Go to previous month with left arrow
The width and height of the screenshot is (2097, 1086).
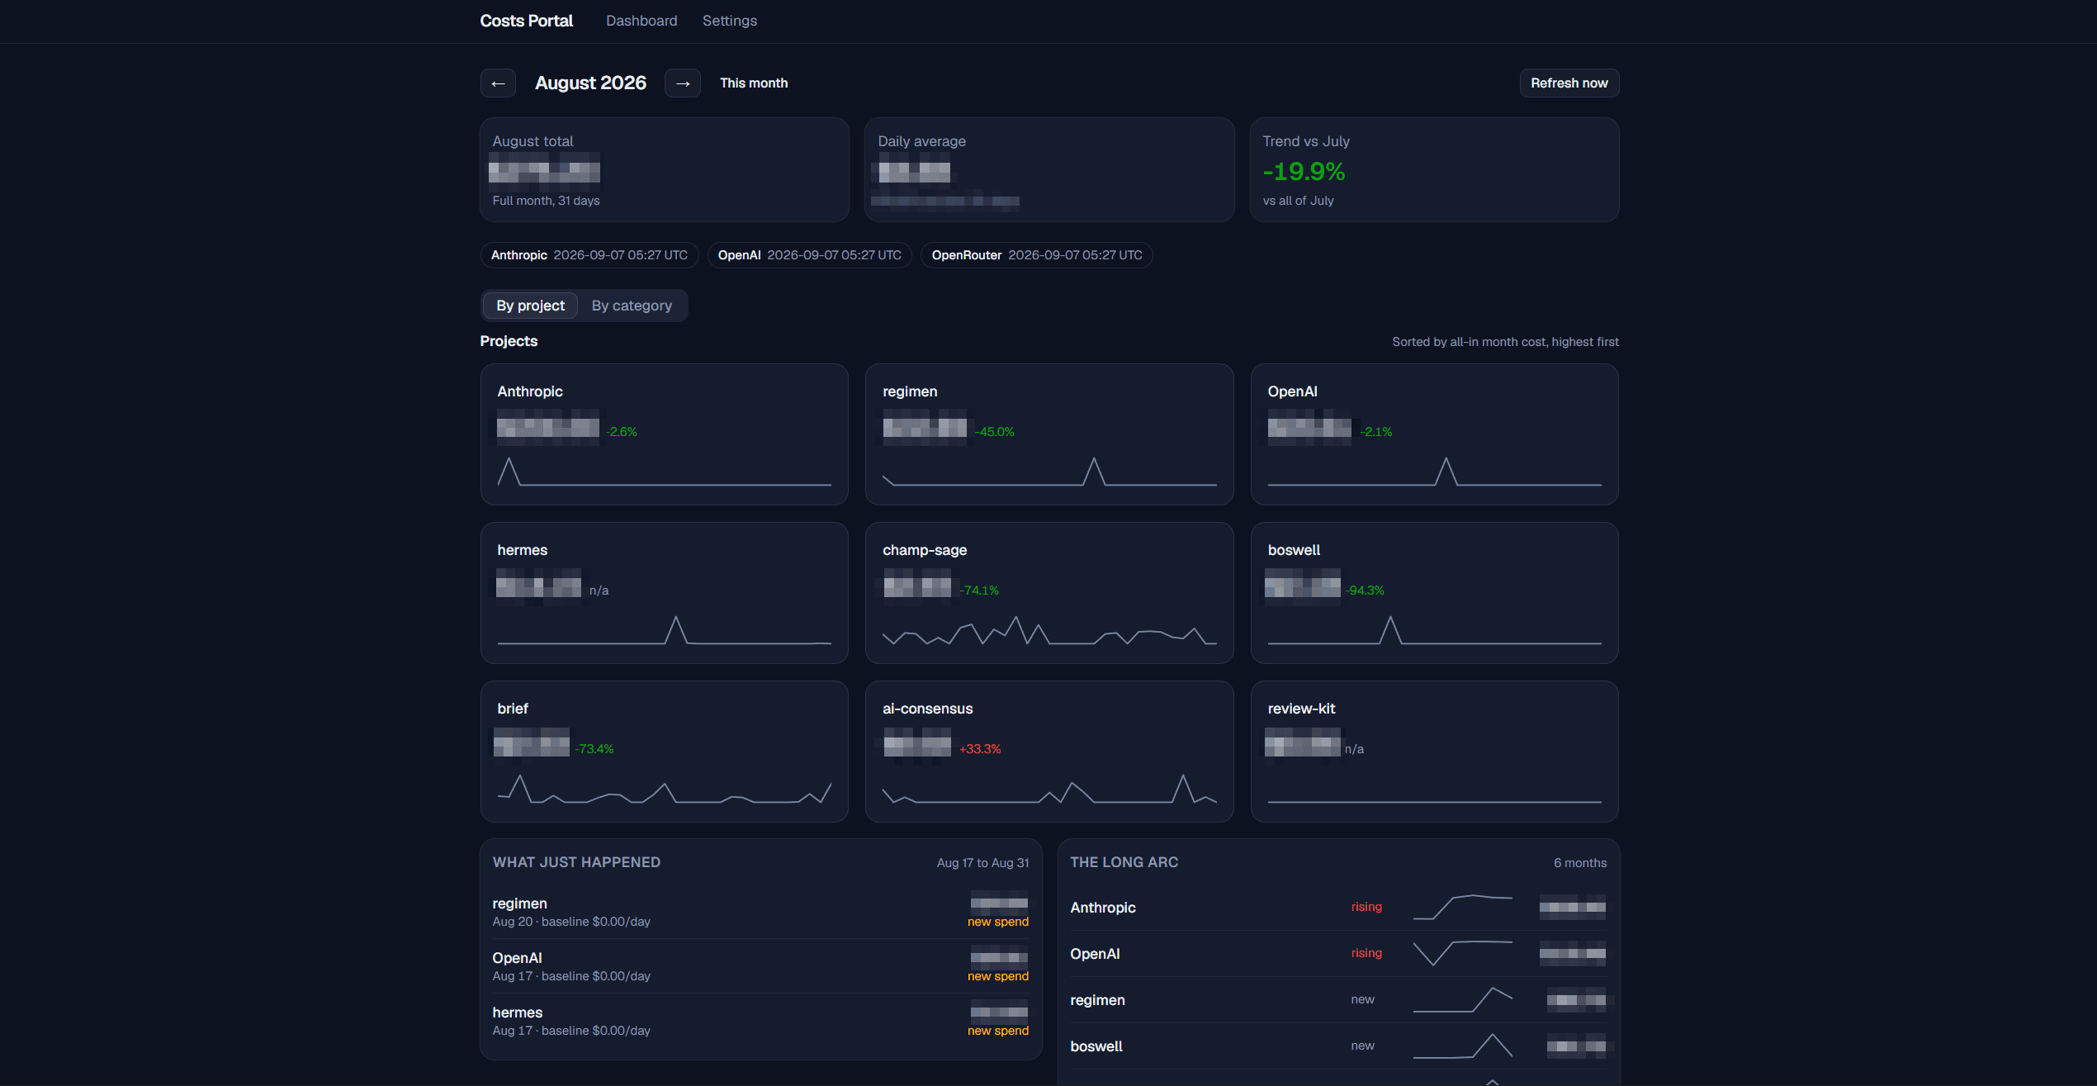(x=498, y=83)
